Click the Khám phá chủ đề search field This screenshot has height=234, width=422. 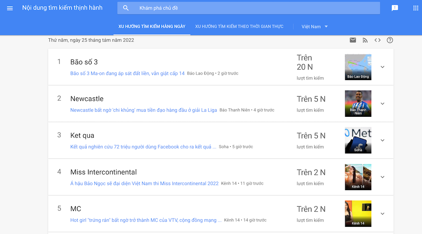[249, 8]
